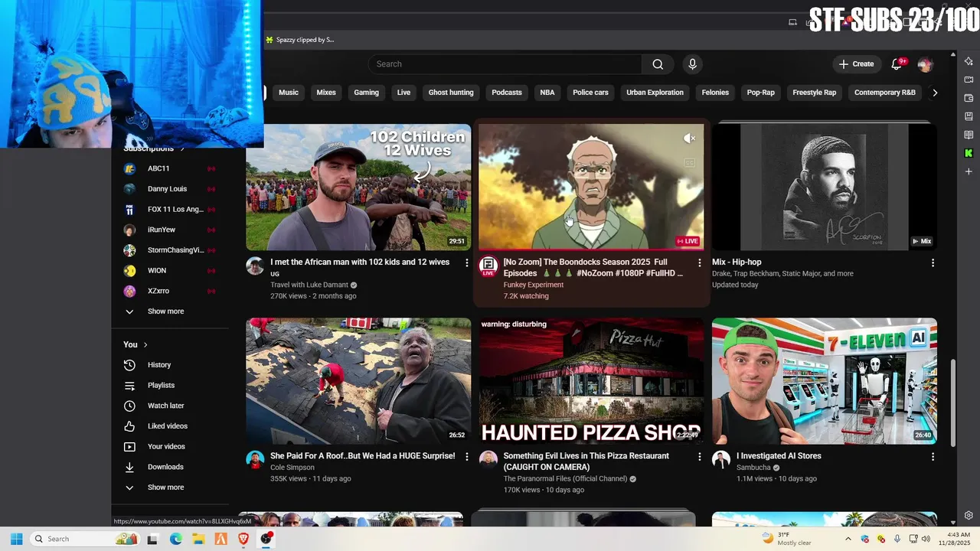Click the YouTube search input field
The image size is (980, 551).
[x=505, y=64]
